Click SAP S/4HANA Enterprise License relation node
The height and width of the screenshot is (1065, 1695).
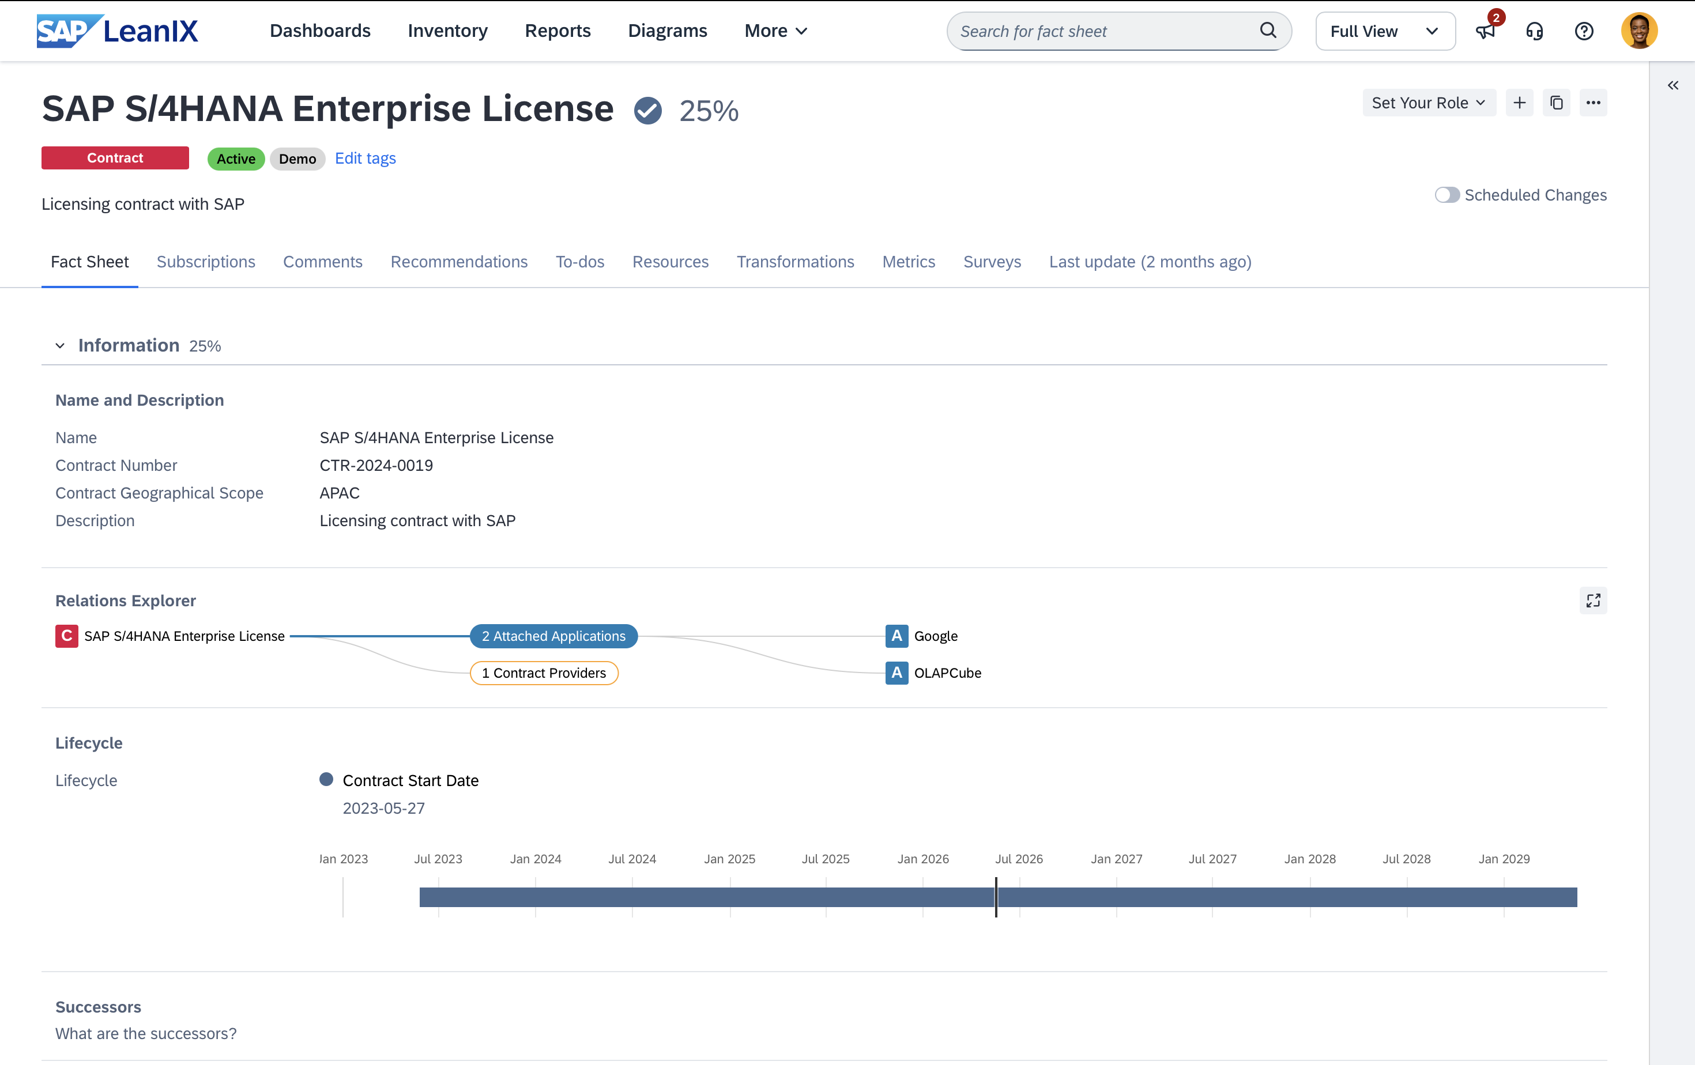184,636
